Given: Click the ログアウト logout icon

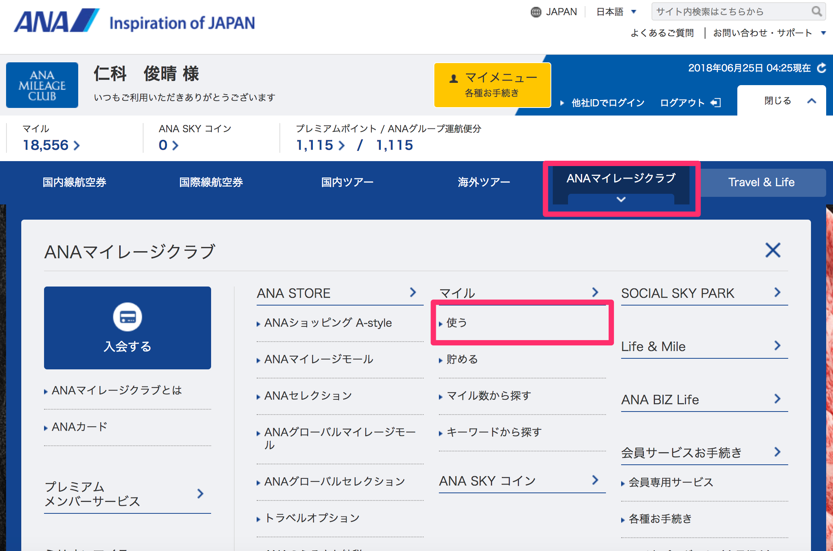Looking at the screenshot, I should [716, 103].
